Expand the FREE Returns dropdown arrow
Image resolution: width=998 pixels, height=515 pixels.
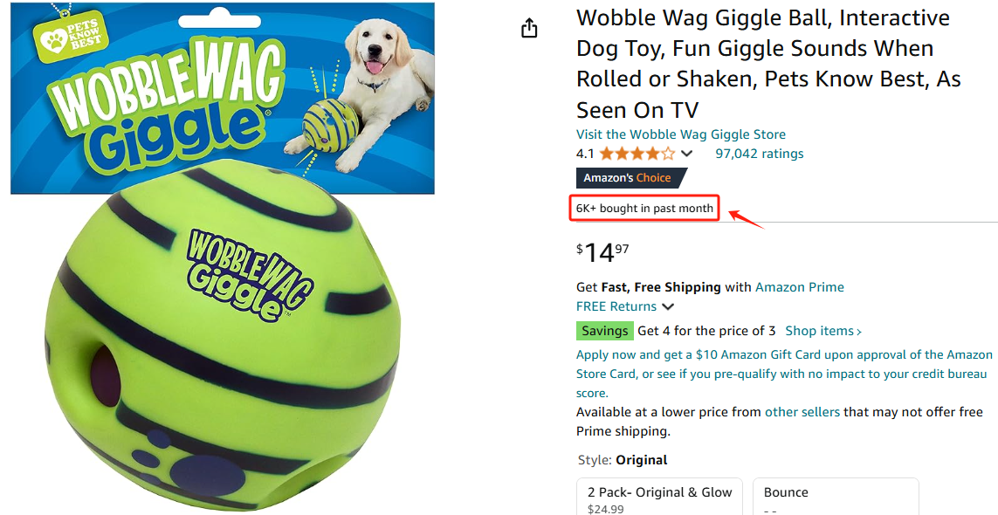click(668, 307)
